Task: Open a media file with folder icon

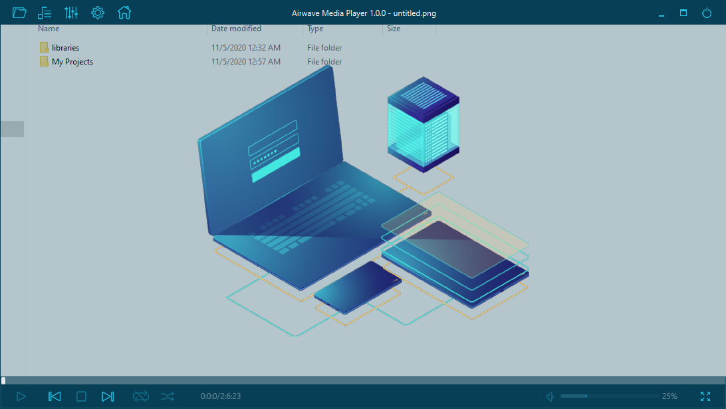Action: click(x=19, y=13)
